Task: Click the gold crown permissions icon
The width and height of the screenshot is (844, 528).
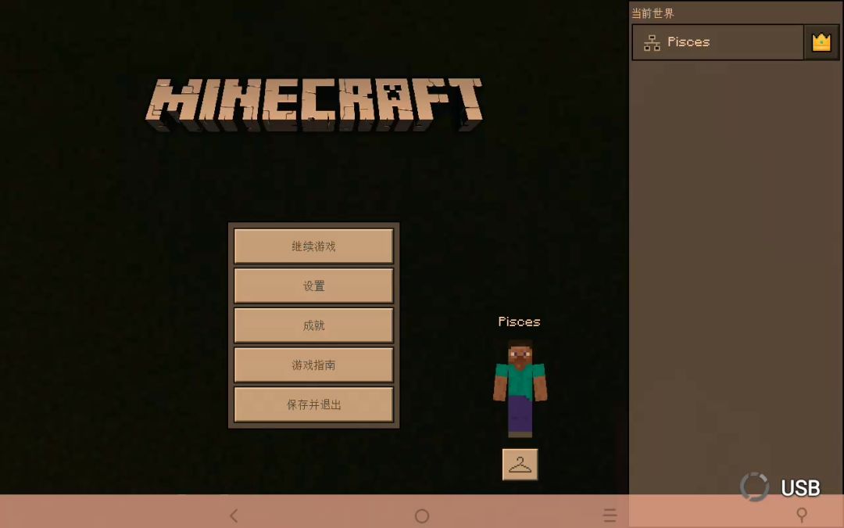Action: pos(821,42)
